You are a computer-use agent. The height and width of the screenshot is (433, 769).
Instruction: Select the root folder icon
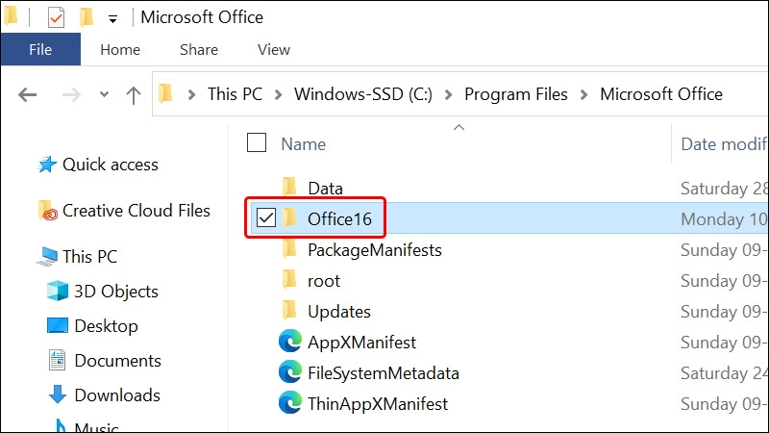289,279
